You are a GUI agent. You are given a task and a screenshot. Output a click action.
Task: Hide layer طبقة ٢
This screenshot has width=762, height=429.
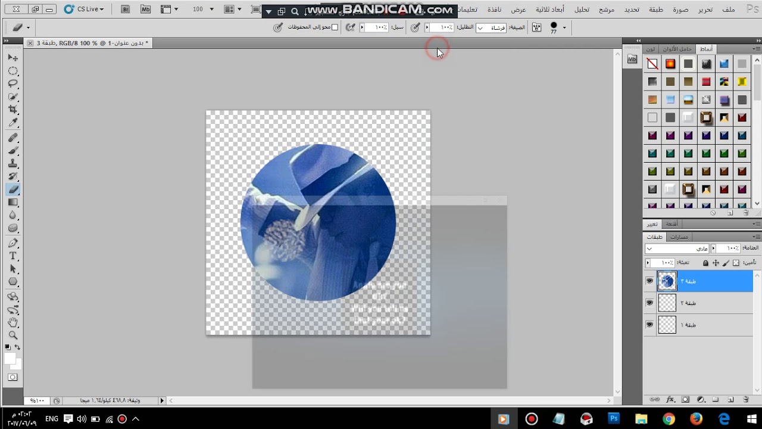(649, 303)
